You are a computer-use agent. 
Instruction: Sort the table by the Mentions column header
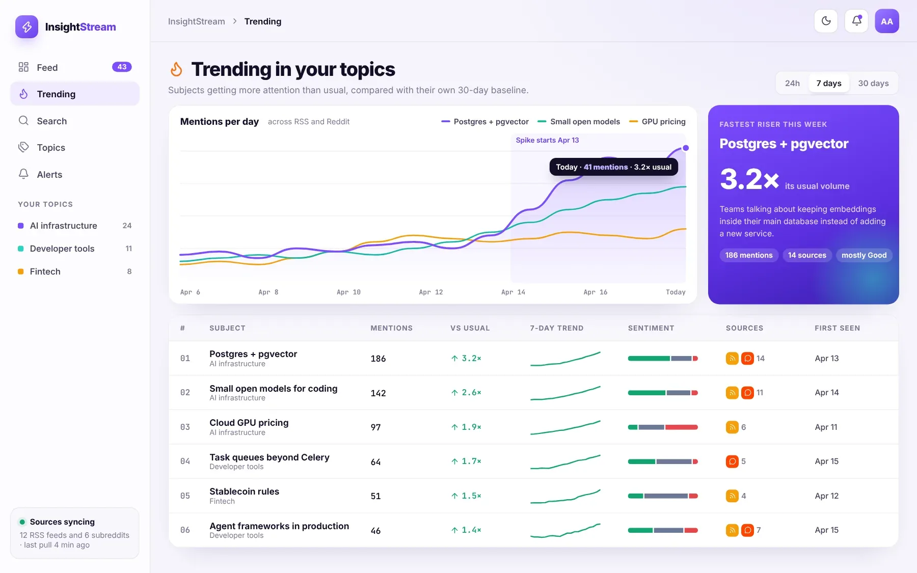pos(391,328)
